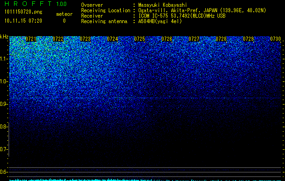Click the 0726 time marker
The width and height of the screenshot is (285, 181).
[167, 39]
